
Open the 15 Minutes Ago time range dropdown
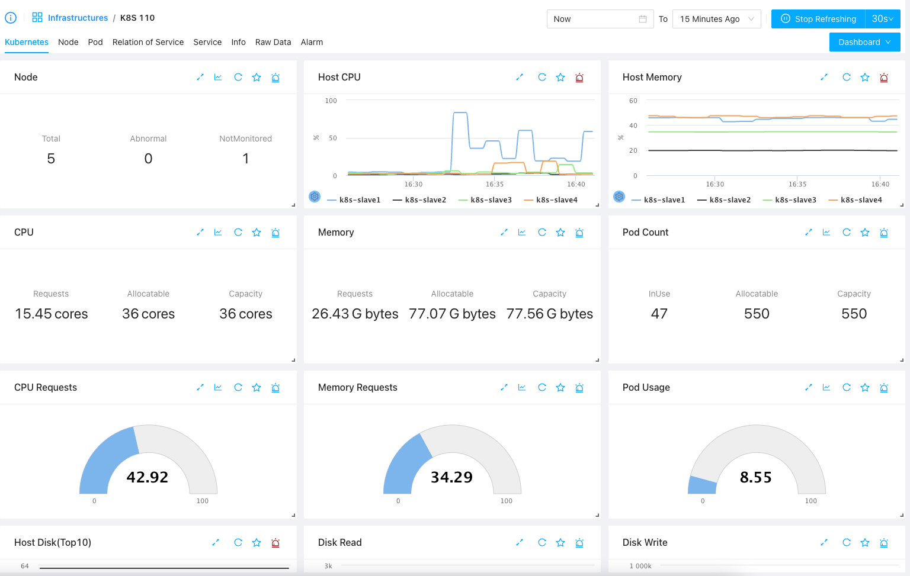pyautogui.click(x=716, y=19)
